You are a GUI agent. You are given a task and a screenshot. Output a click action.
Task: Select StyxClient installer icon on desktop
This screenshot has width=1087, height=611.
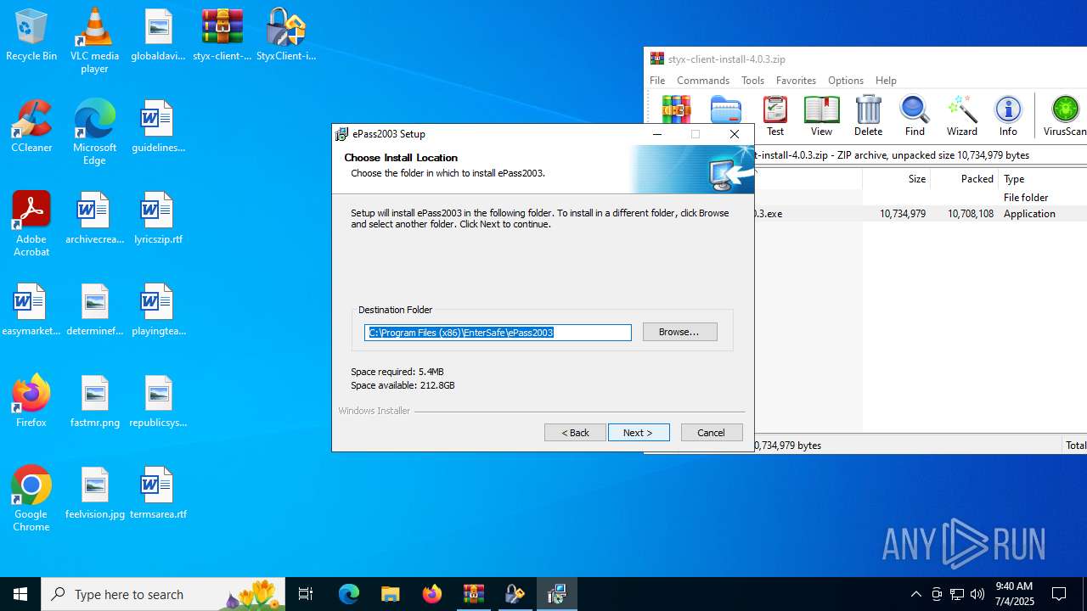[x=286, y=35]
